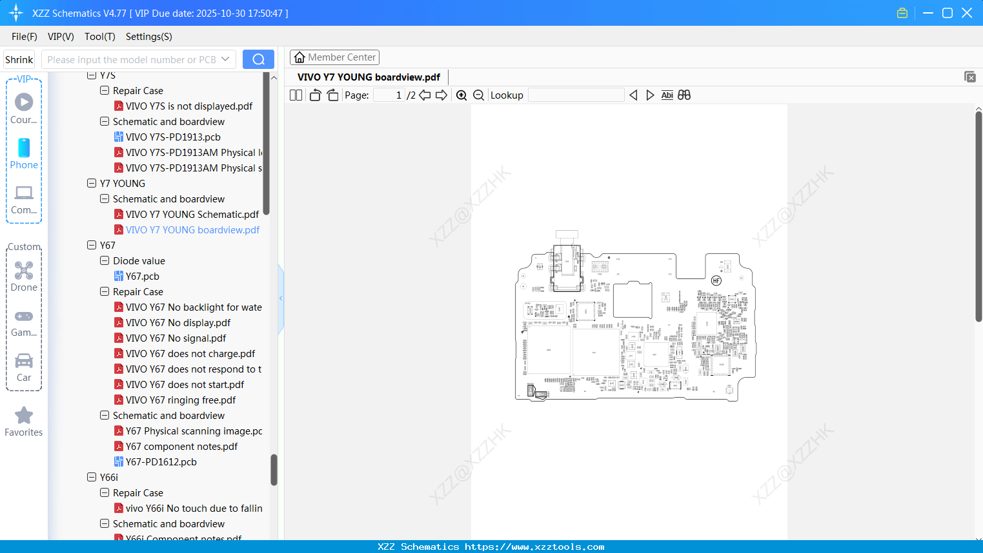The height and width of the screenshot is (553, 983).
Task: Collapse the Y7 YOUNG tree node
Action: (92, 184)
